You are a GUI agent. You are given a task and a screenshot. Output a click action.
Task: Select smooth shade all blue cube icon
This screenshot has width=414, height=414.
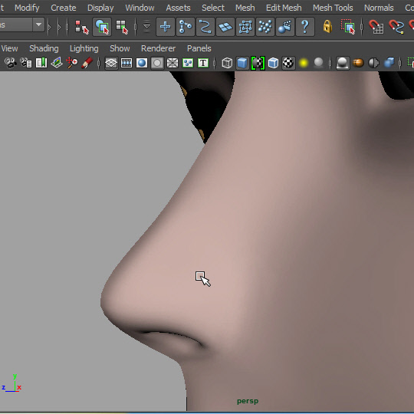(x=242, y=64)
